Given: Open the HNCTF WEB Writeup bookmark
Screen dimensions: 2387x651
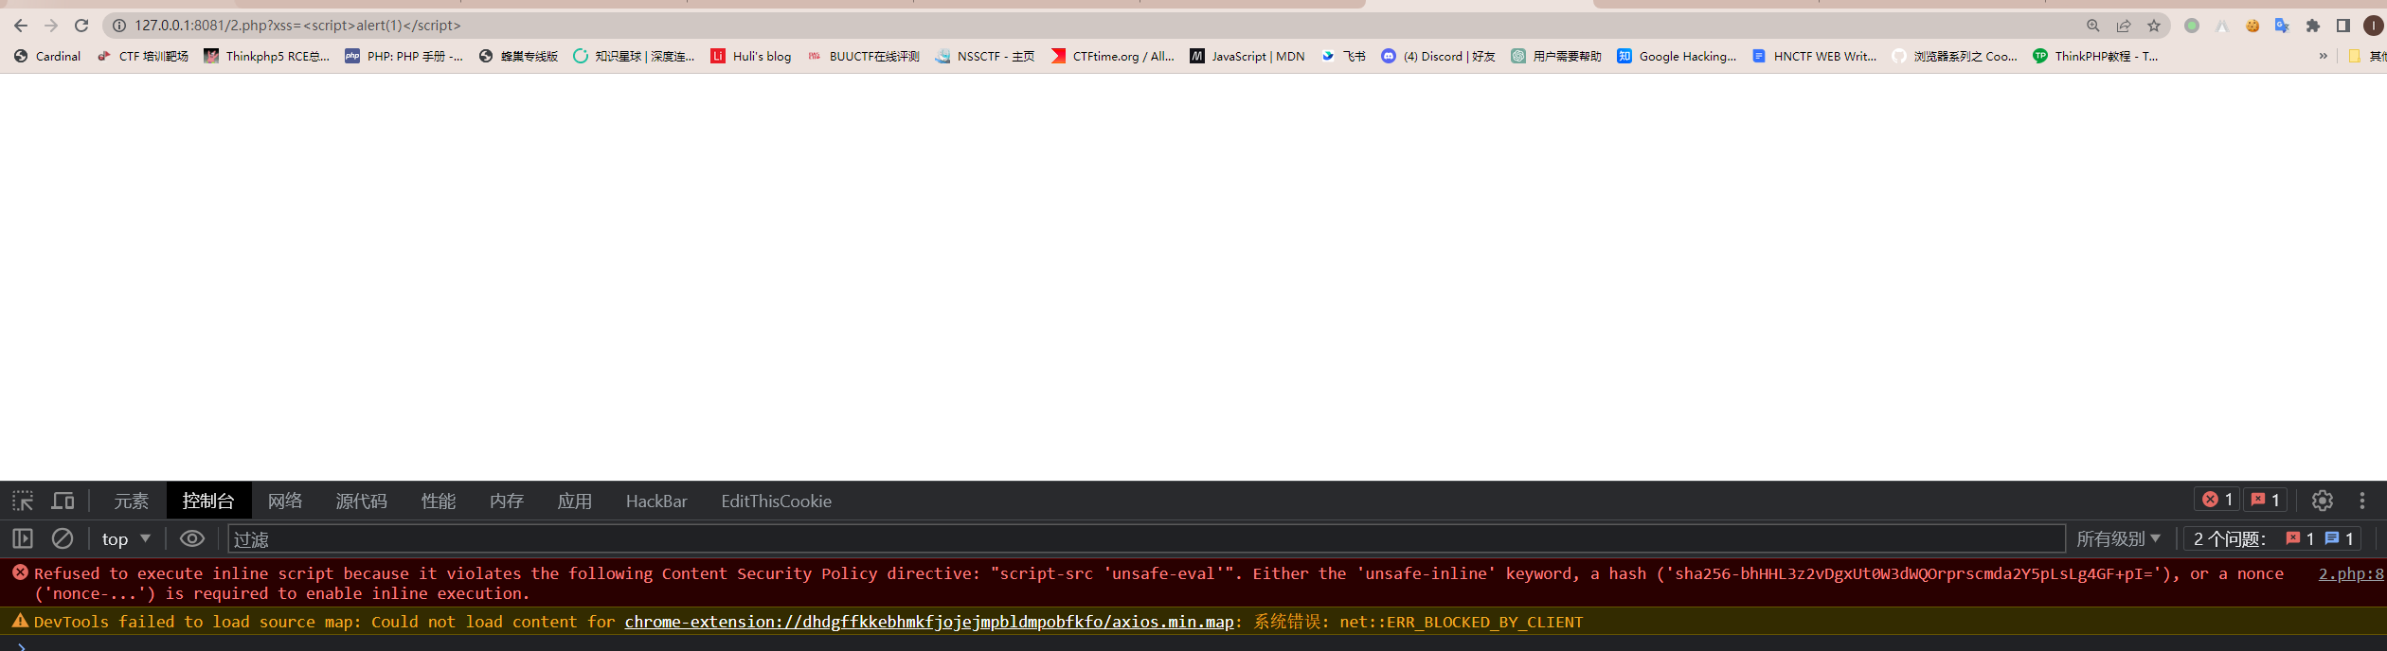Looking at the screenshot, I should click(x=1815, y=56).
